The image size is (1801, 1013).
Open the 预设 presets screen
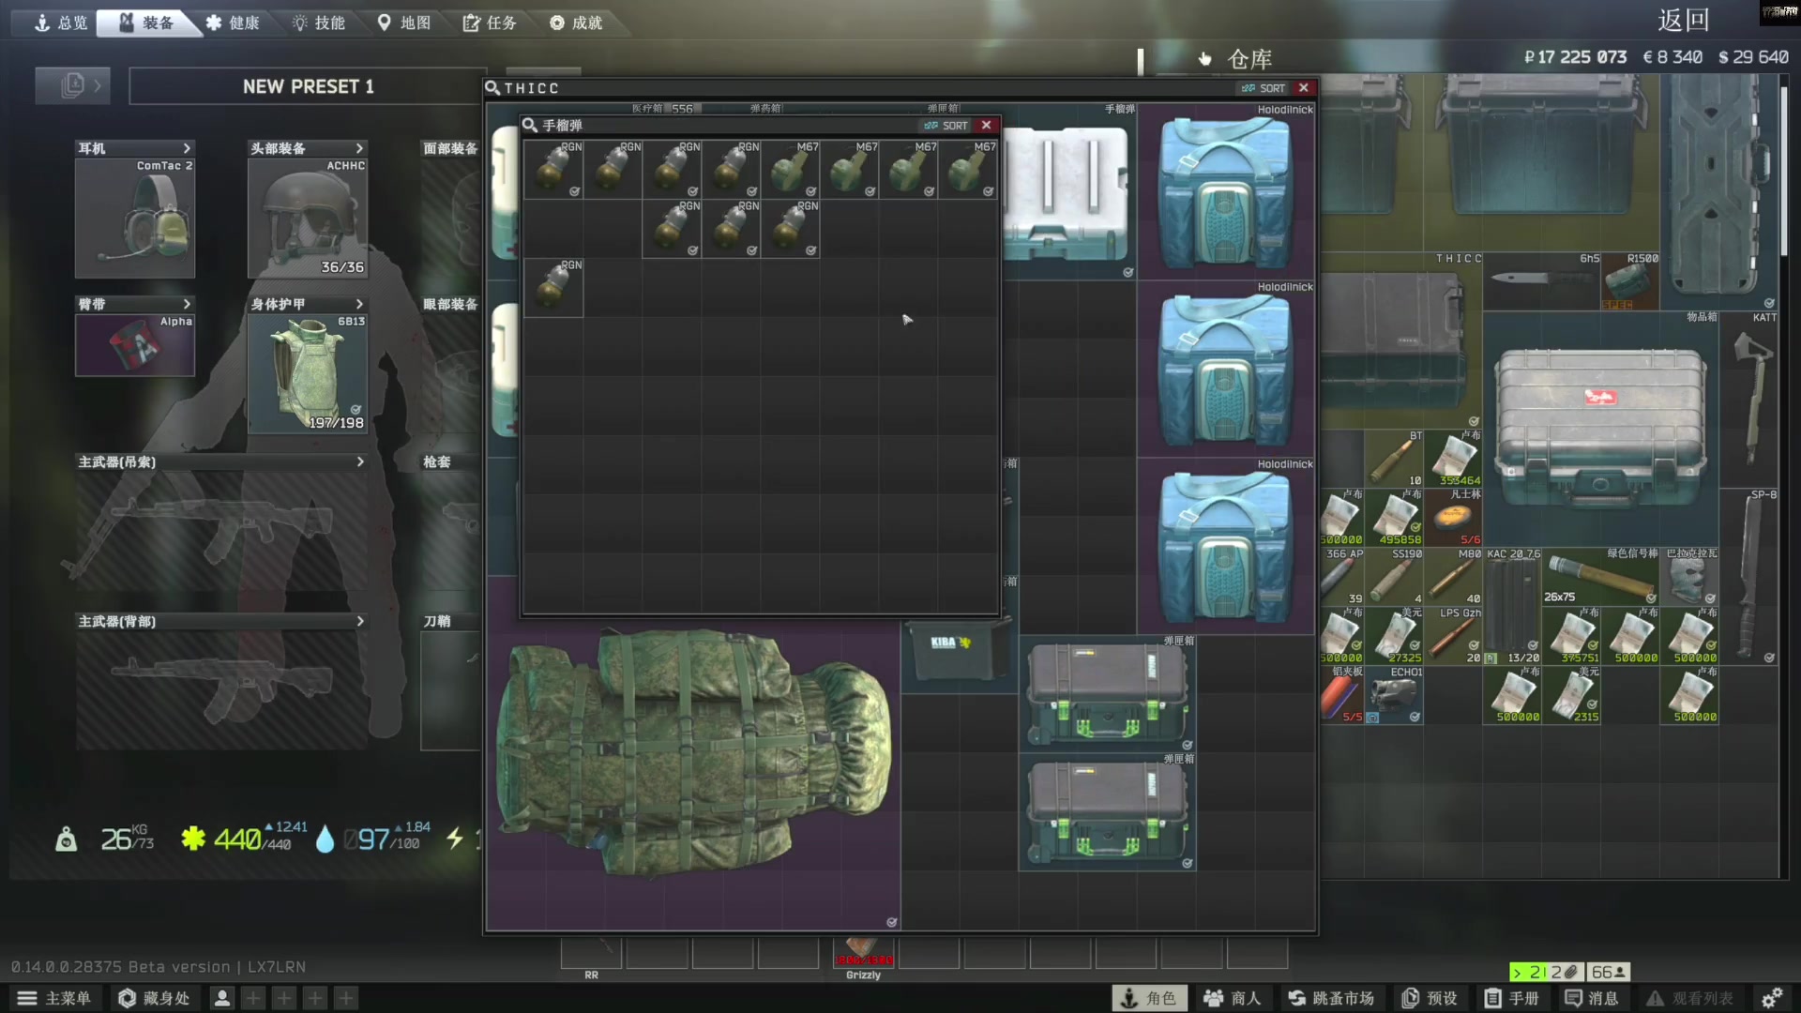pyautogui.click(x=1430, y=998)
